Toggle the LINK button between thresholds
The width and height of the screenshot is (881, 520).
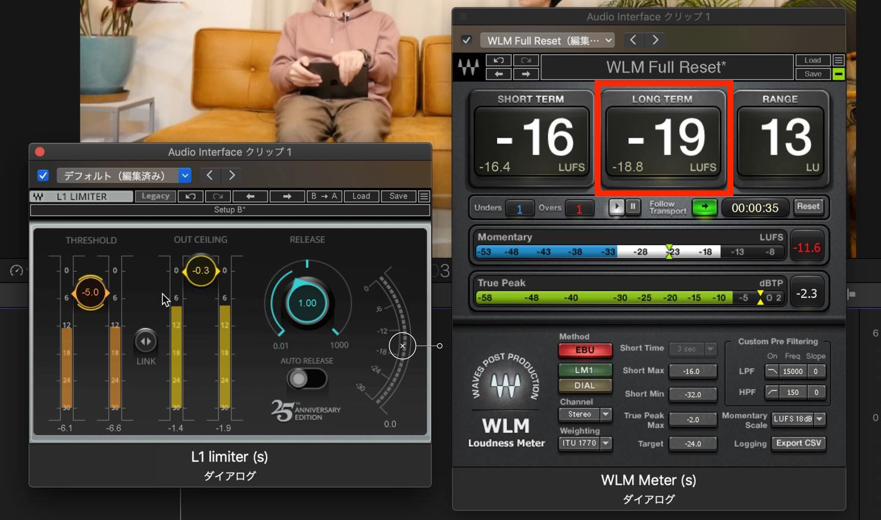(x=145, y=342)
